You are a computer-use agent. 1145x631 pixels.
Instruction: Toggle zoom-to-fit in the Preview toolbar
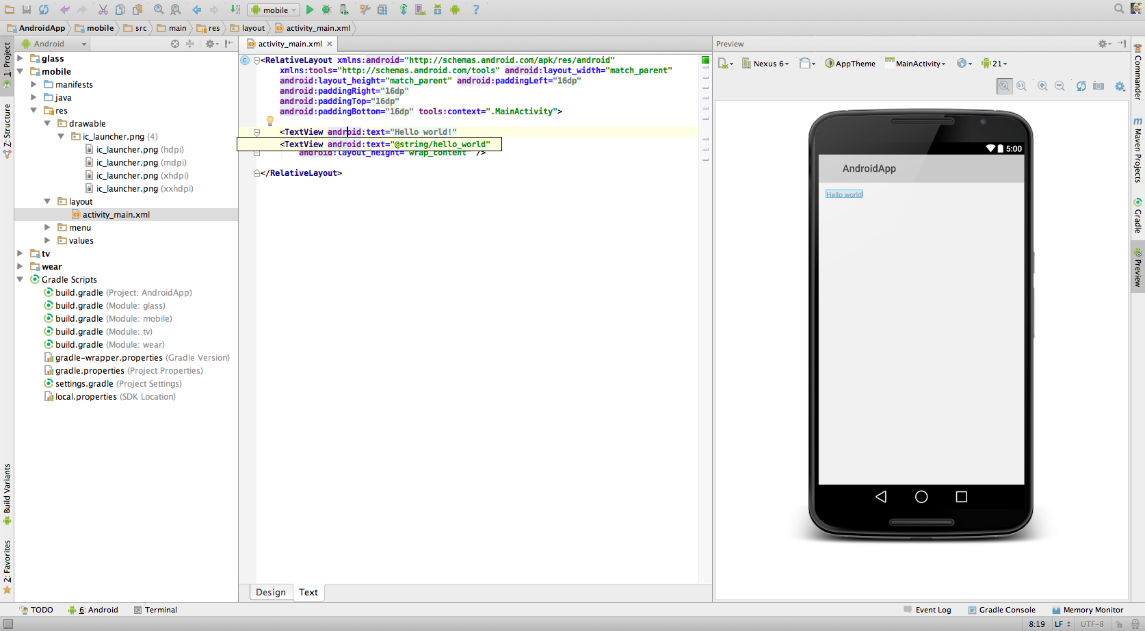click(1004, 86)
